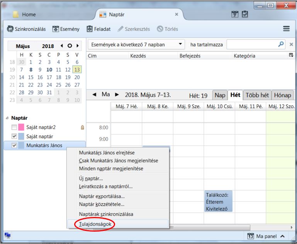The width and height of the screenshot is (297, 244).
Task: Uncheck the Saját naptár checkbox
Action: (x=14, y=136)
